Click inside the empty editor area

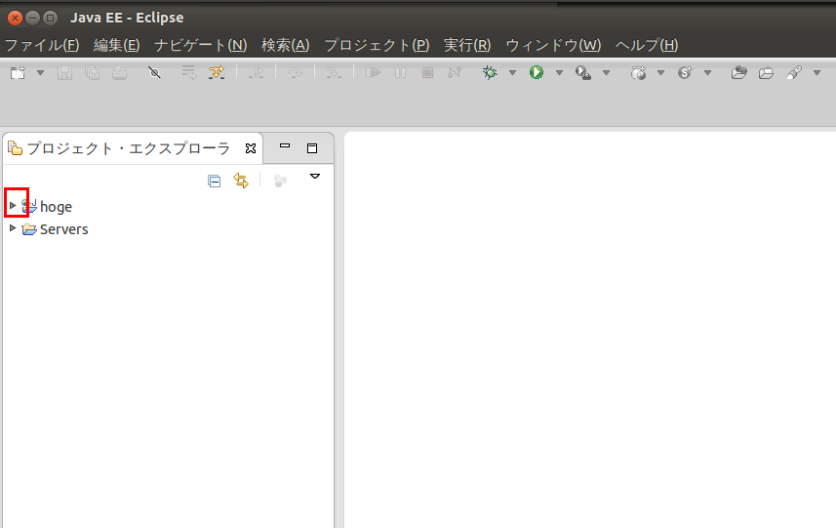(x=590, y=330)
